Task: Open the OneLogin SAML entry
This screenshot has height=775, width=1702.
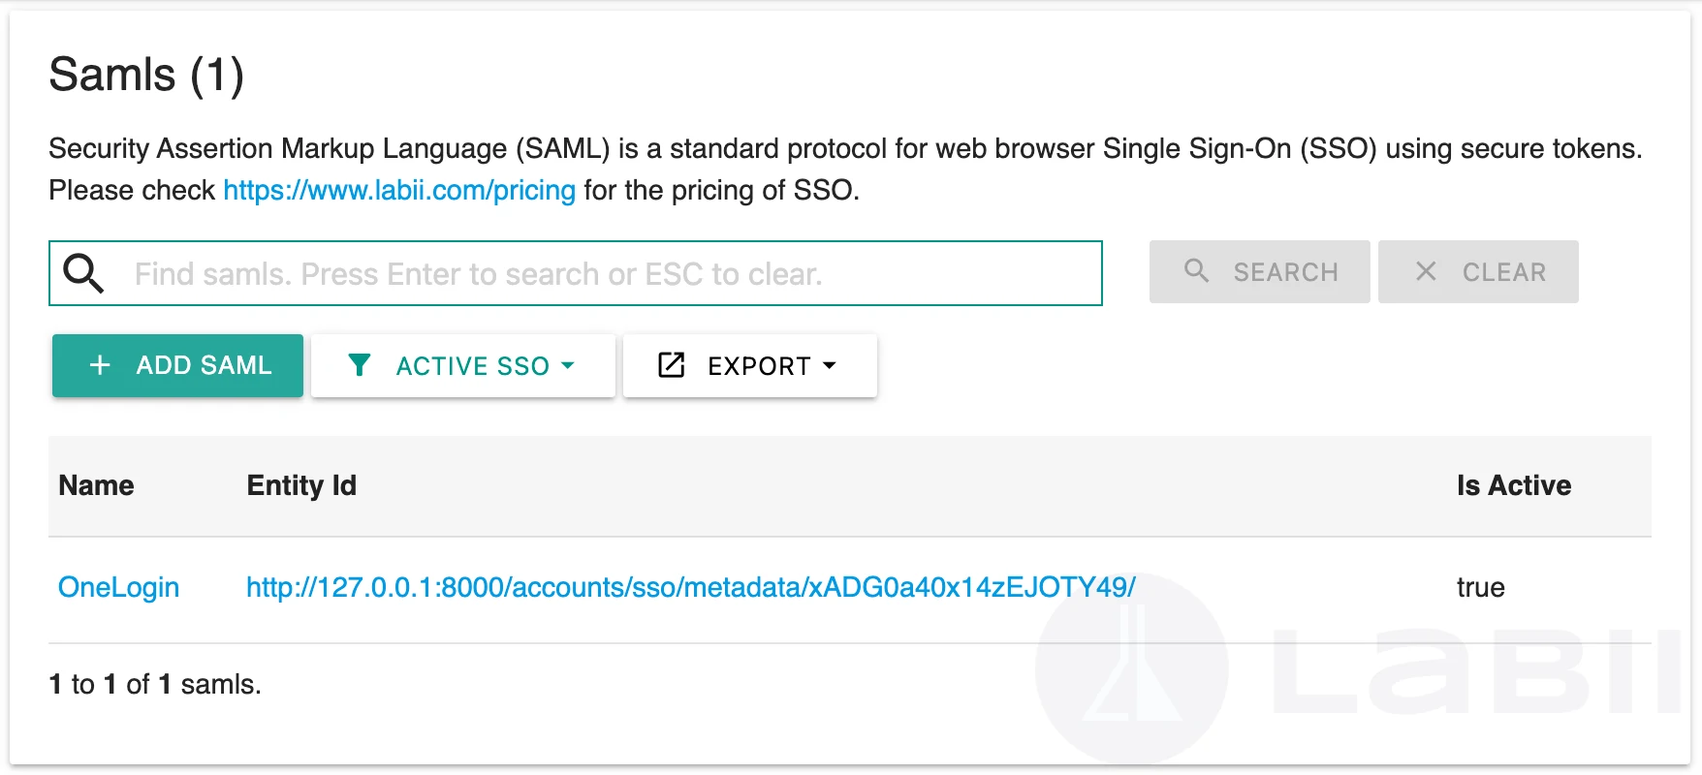Action: pyautogui.click(x=118, y=587)
